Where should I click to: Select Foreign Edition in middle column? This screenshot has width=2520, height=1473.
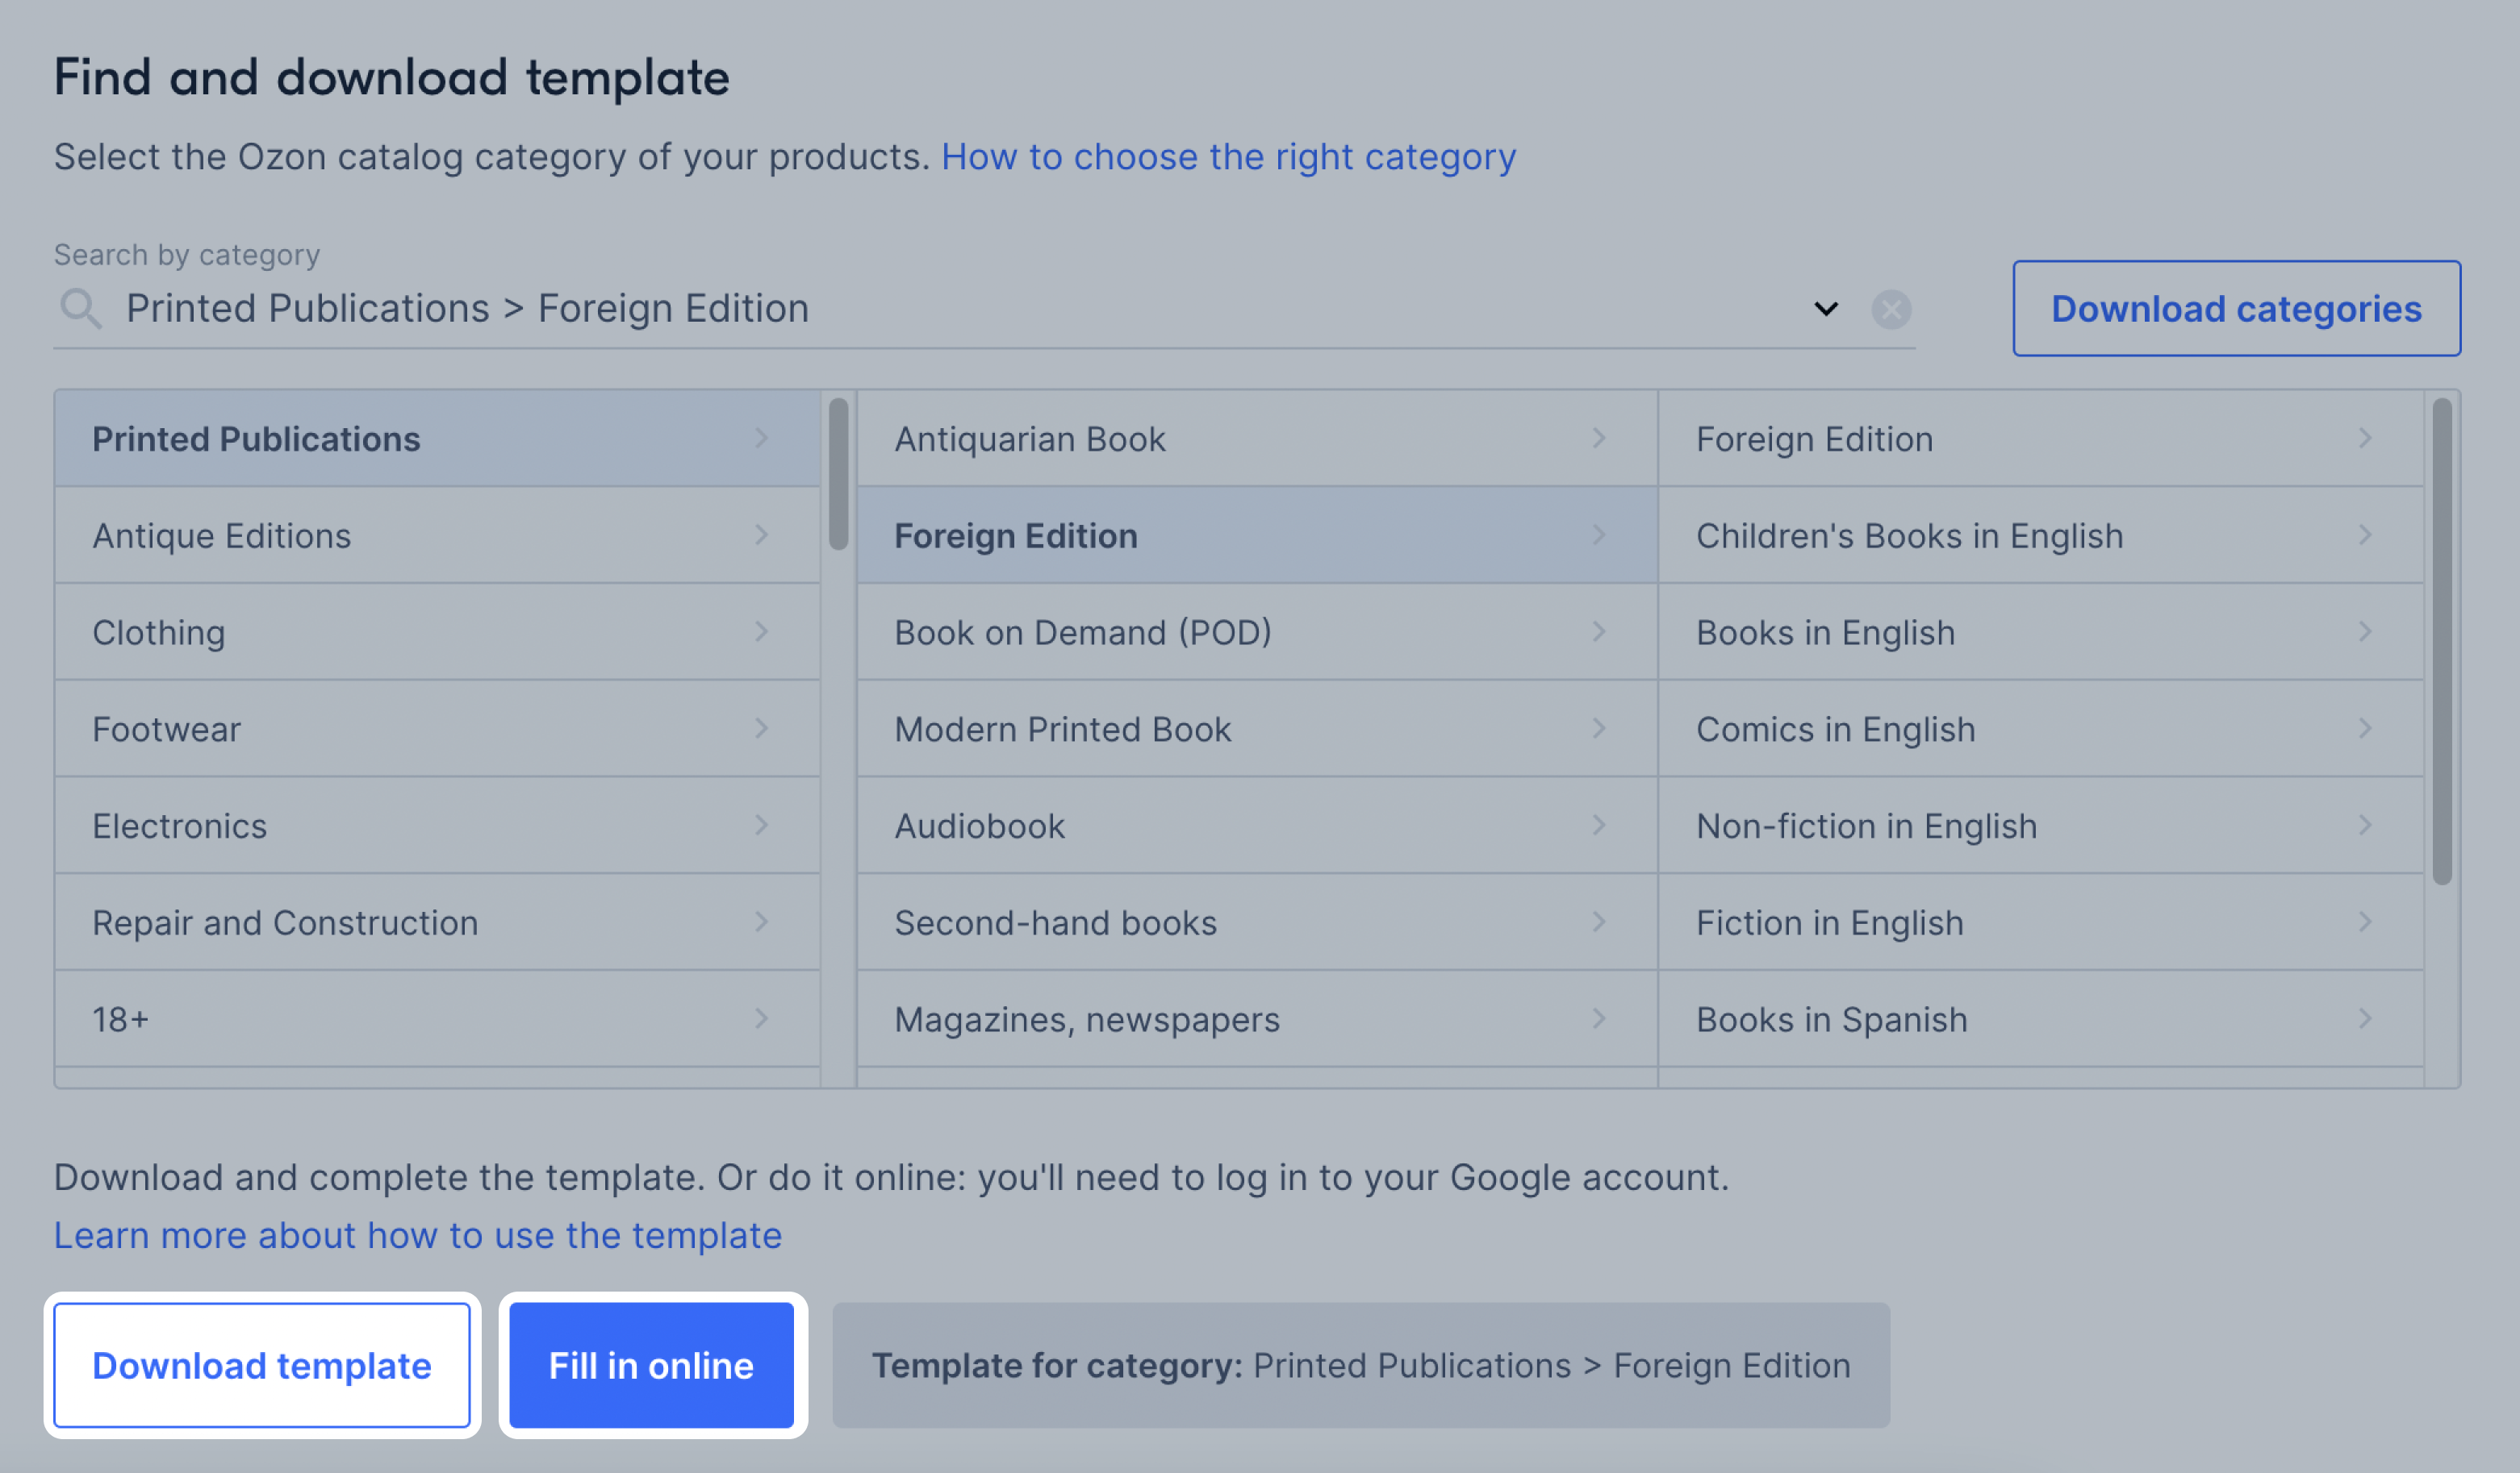[1257, 535]
